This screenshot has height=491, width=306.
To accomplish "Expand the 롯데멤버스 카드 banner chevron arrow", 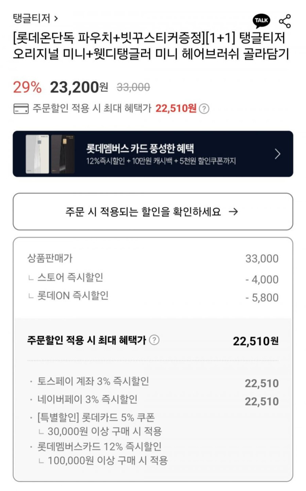I will point(277,154).
